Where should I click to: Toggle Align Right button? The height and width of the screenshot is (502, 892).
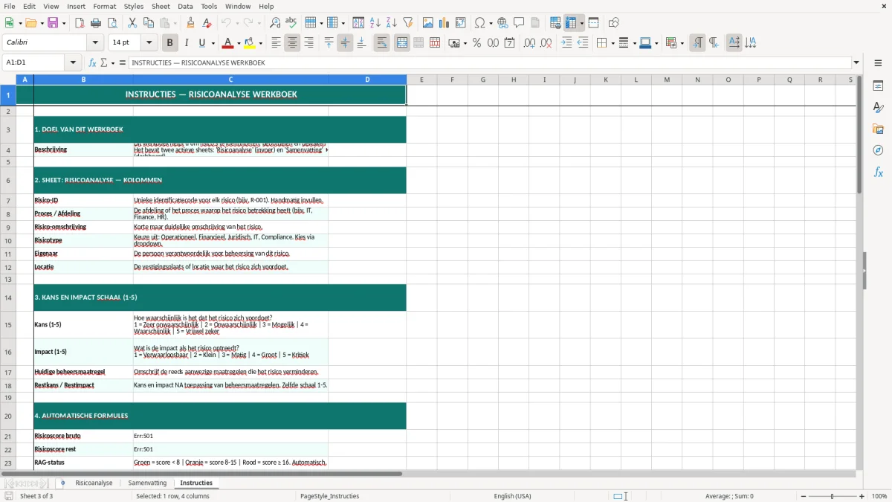[x=308, y=43]
